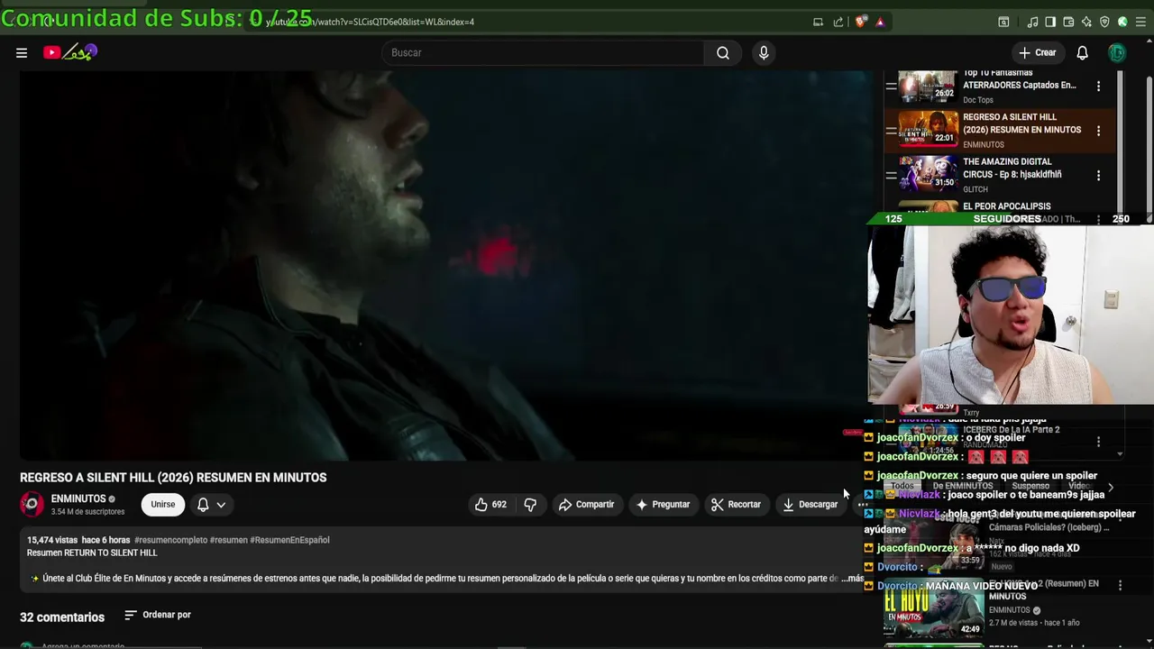1154x649 pixels.
Task: Grab reorder handle of Top 10 Fantasmas item
Action: pos(891,87)
